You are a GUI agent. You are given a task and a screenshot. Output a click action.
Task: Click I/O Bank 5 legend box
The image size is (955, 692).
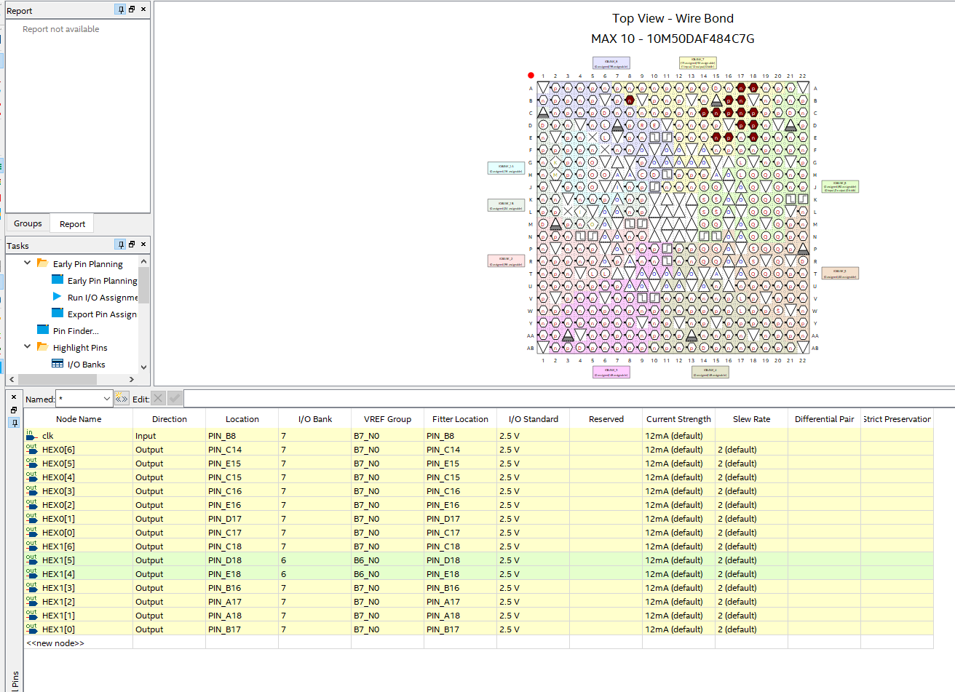tap(840, 274)
